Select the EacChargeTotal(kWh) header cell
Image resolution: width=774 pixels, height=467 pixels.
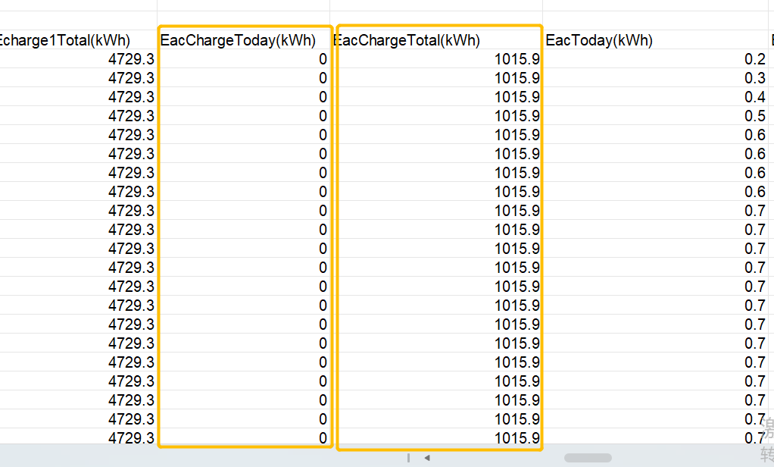(x=436, y=39)
